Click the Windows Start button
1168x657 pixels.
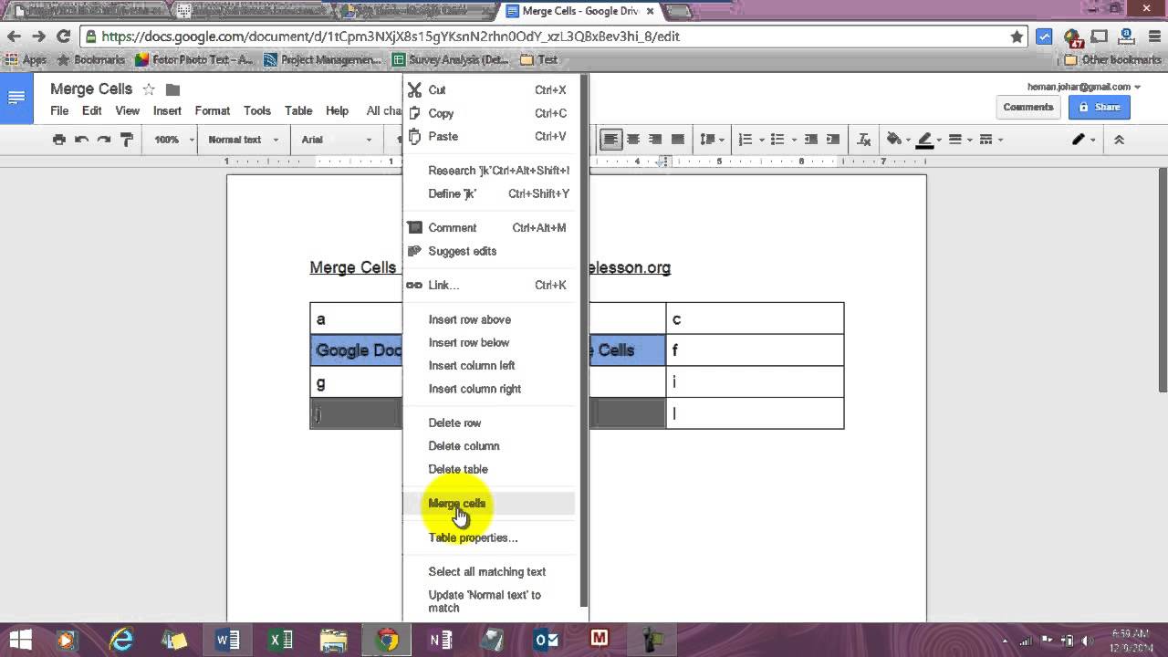[x=20, y=640]
